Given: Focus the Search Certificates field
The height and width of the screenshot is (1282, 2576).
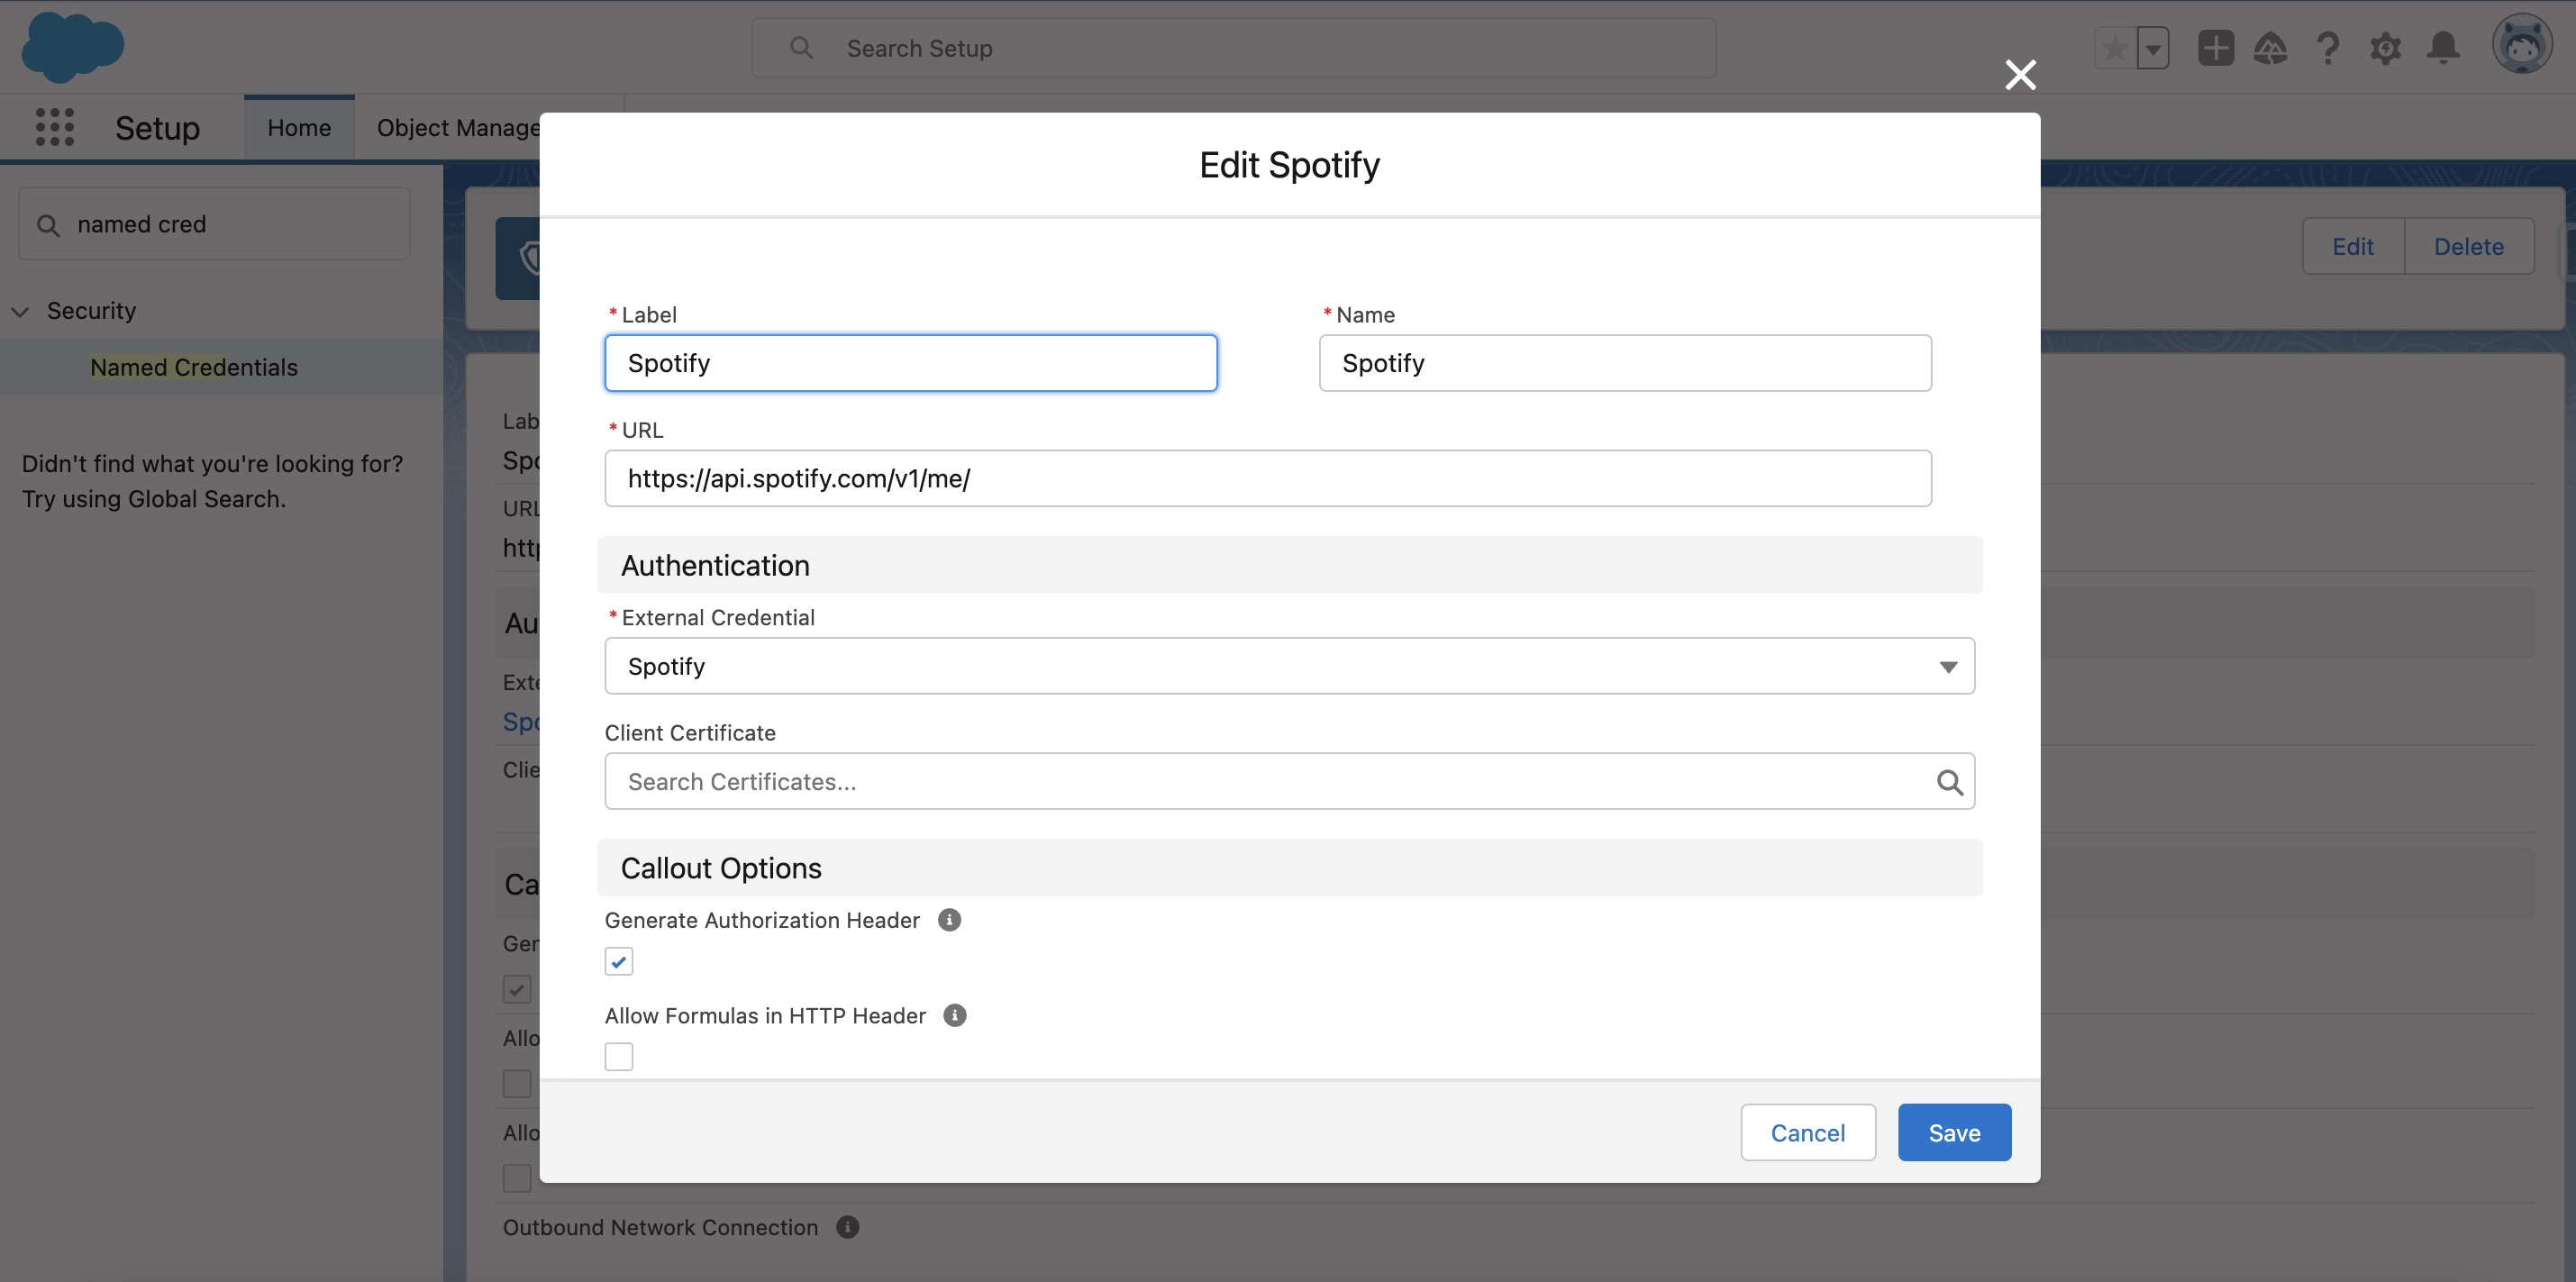Looking at the screenshot, I should [x=1289, y=781].
